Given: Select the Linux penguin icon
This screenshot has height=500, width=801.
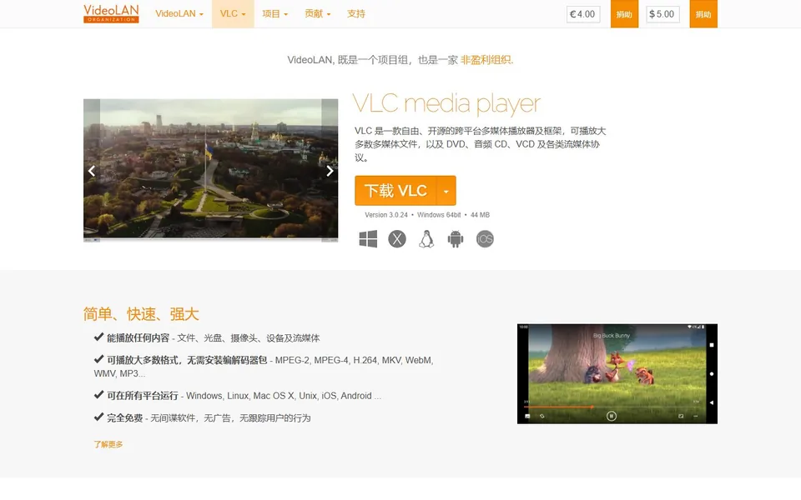Looking at the screenshot, I should click(x=426, y=239).
